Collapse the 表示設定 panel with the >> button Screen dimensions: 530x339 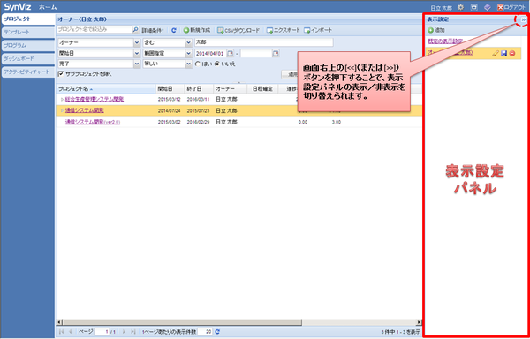(x=524, y=20)
